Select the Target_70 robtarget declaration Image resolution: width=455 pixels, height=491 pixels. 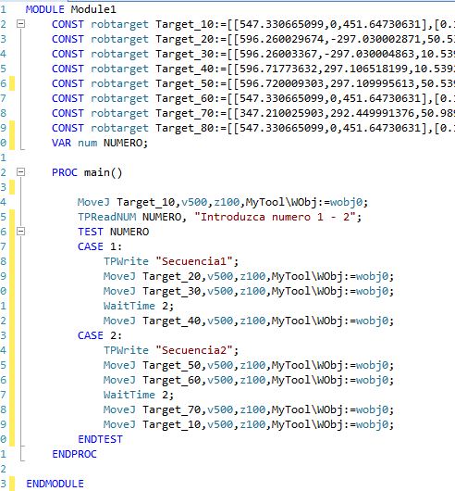[253, 113]
